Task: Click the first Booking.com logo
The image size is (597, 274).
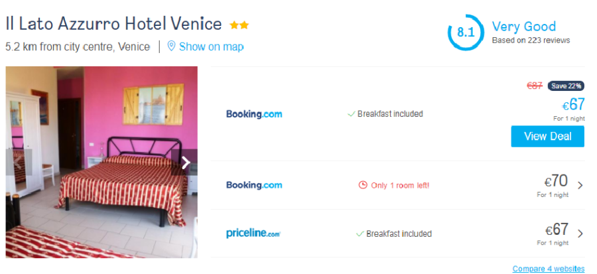Action: (x=253, y=114)
